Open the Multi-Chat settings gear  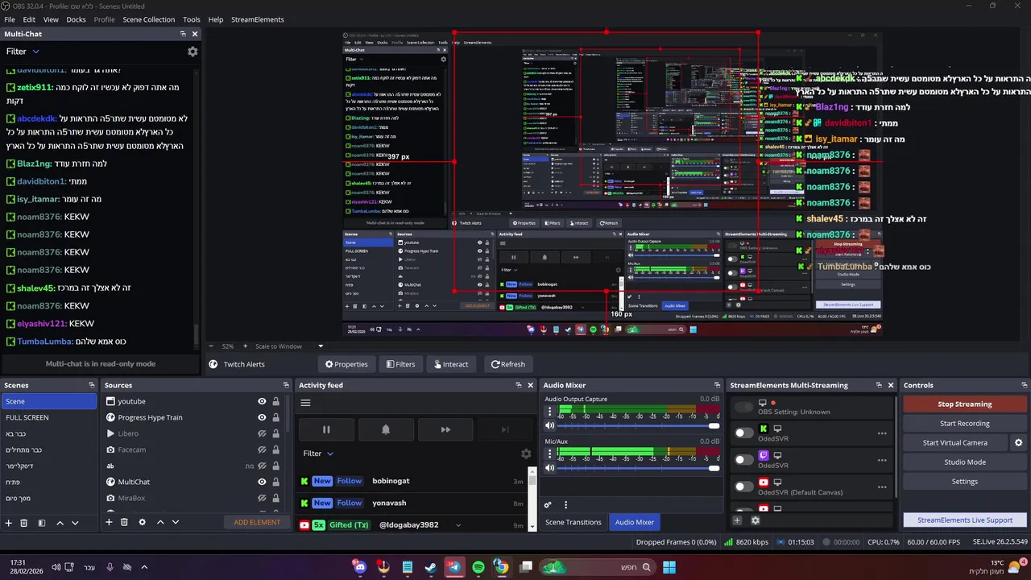pos(193,52)
